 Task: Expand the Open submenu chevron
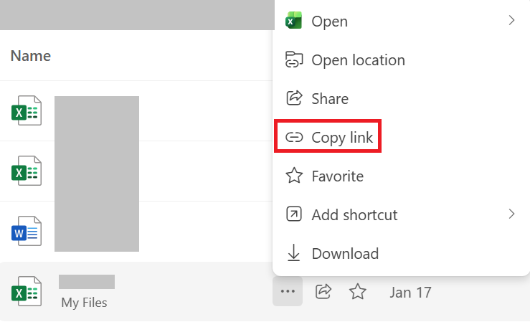click(x=512, y=21)
